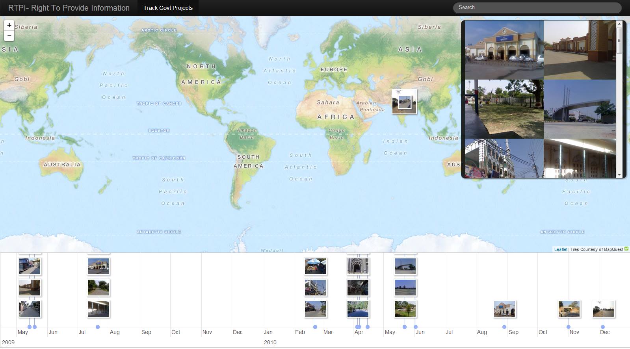Select bottom timeline thumbnail under July 2009
The height and width of the screenshot is (349, 630).
point(98,309)
